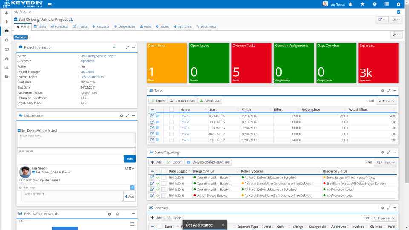
Task: Open favorites star icon in header
Action: coord(363,4)
